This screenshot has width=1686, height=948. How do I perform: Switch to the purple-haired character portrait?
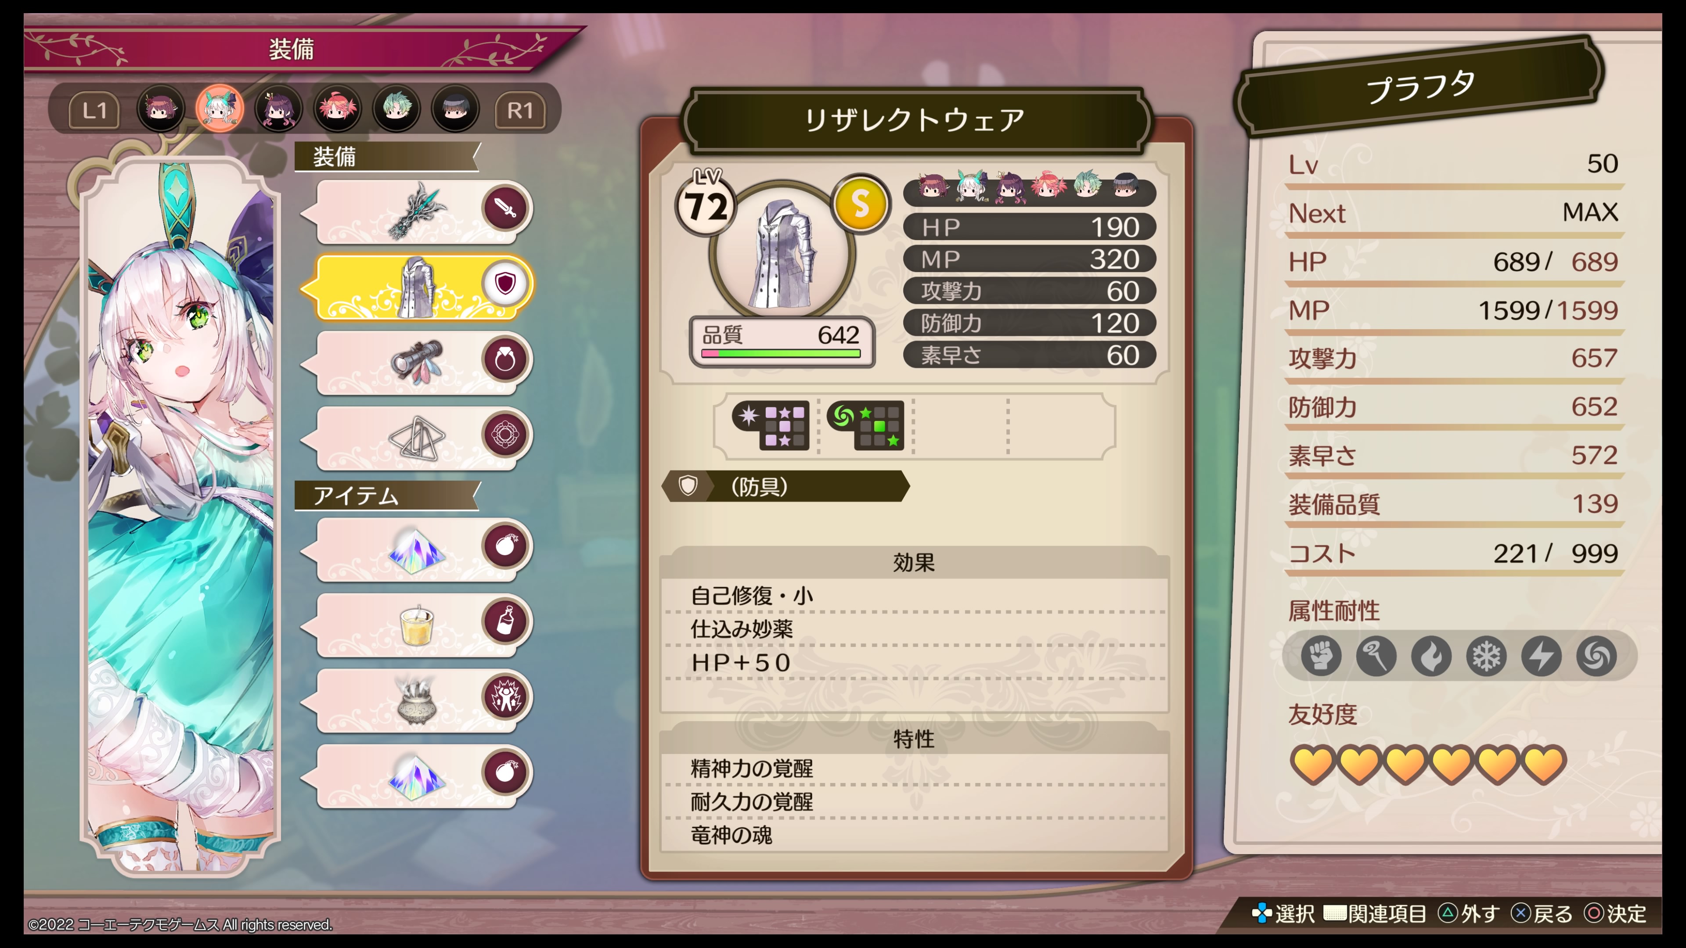(x=278, y=108)
